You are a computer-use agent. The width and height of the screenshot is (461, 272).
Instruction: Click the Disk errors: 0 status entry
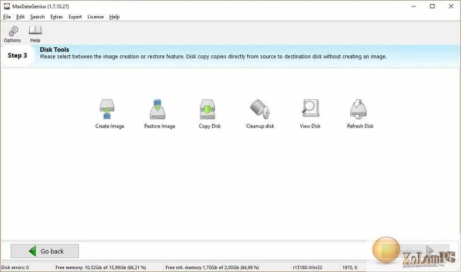click(15, 267)
